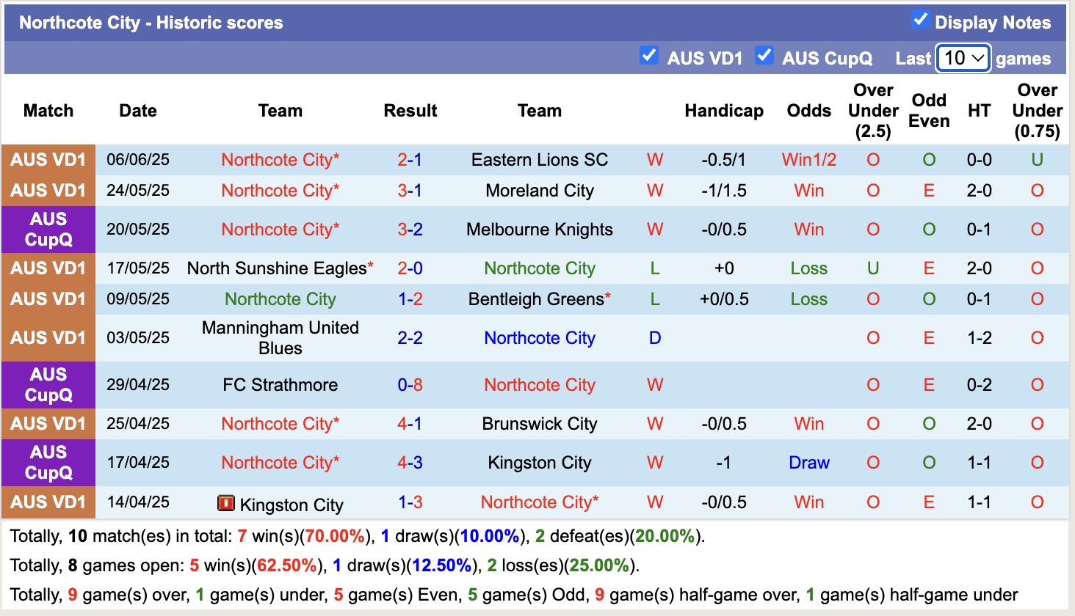The image size is (1075, 616).
Task: Select the North Sunshine Eagles team link
Action: point(277,268)
